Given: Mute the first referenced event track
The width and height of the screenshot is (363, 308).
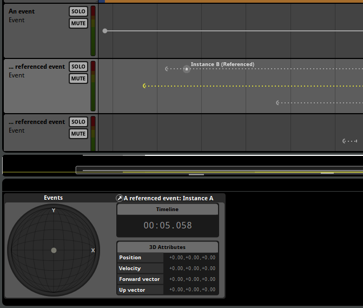Looking at the screenshot, I should pyautogui.click(x=78, y=78).
